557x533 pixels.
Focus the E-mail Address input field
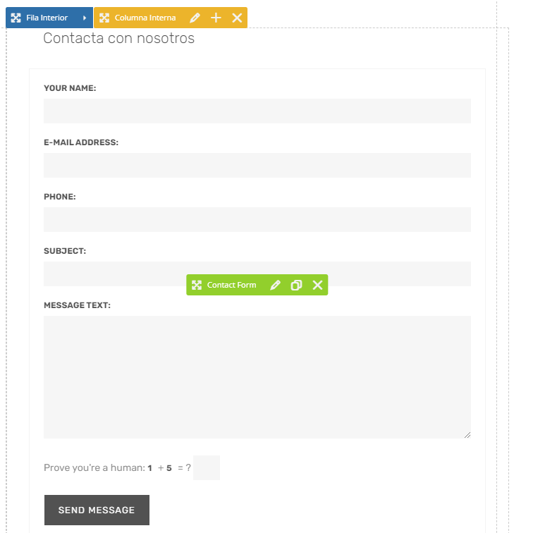tap(257, 166)
